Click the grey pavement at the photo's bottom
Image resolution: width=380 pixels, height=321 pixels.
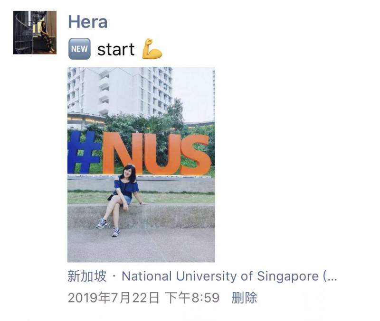tap(141, 246)
